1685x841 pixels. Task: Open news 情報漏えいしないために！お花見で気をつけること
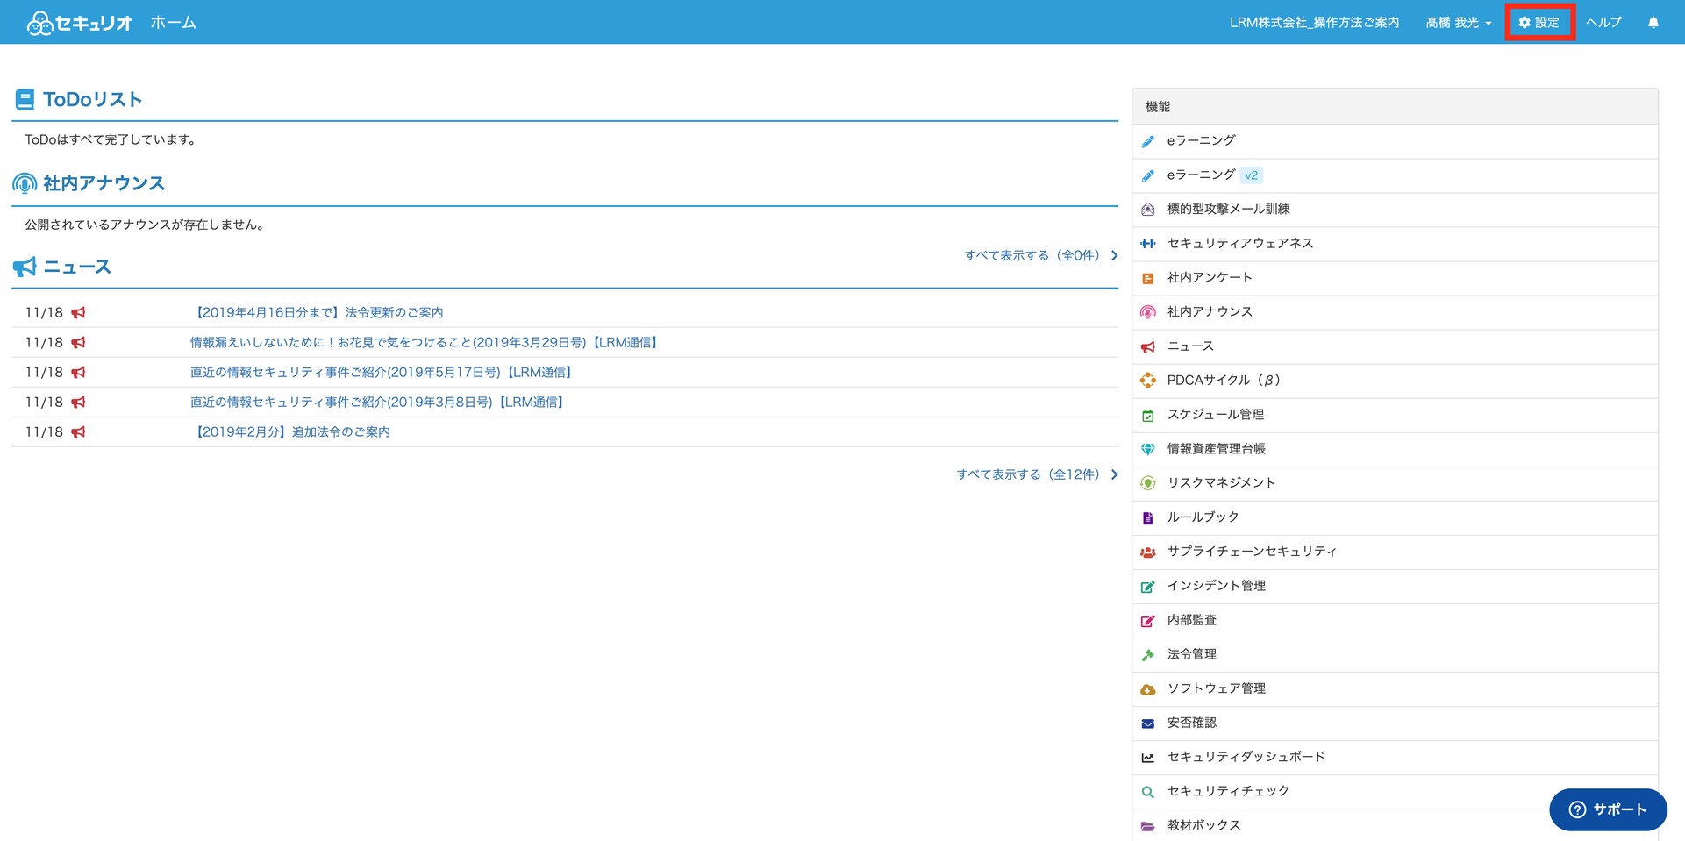click(425, 343)
